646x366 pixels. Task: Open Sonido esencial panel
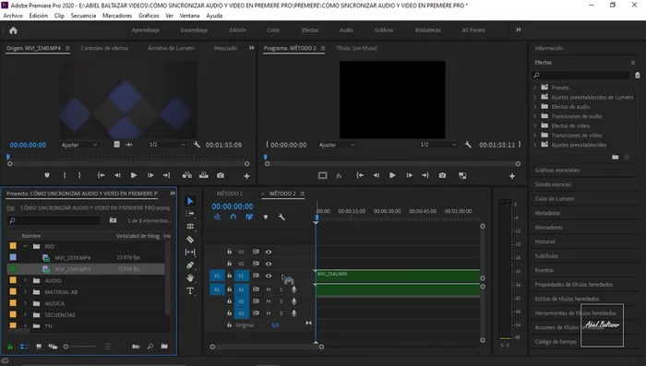pos(553,184)
